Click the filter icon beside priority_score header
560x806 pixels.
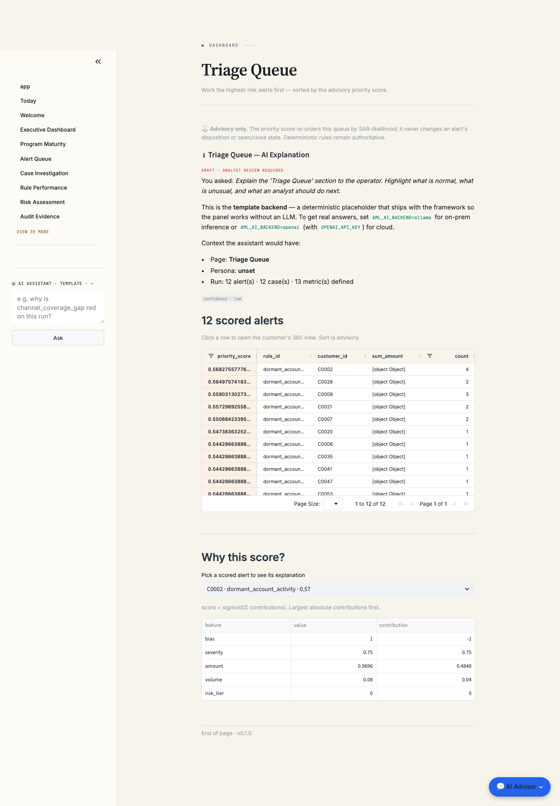(x=211, y=356)
